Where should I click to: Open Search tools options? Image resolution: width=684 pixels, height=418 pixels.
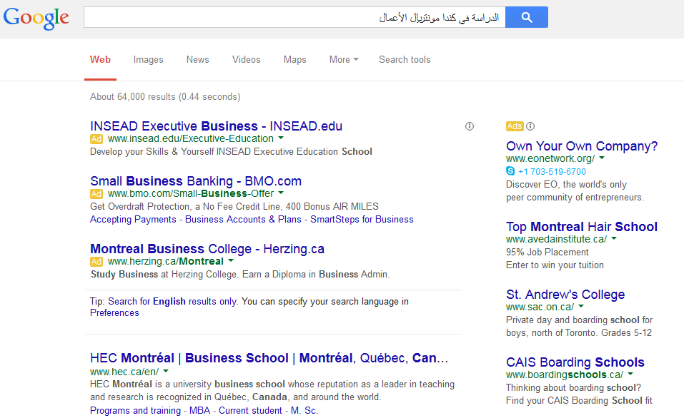(x=405, y=60)
